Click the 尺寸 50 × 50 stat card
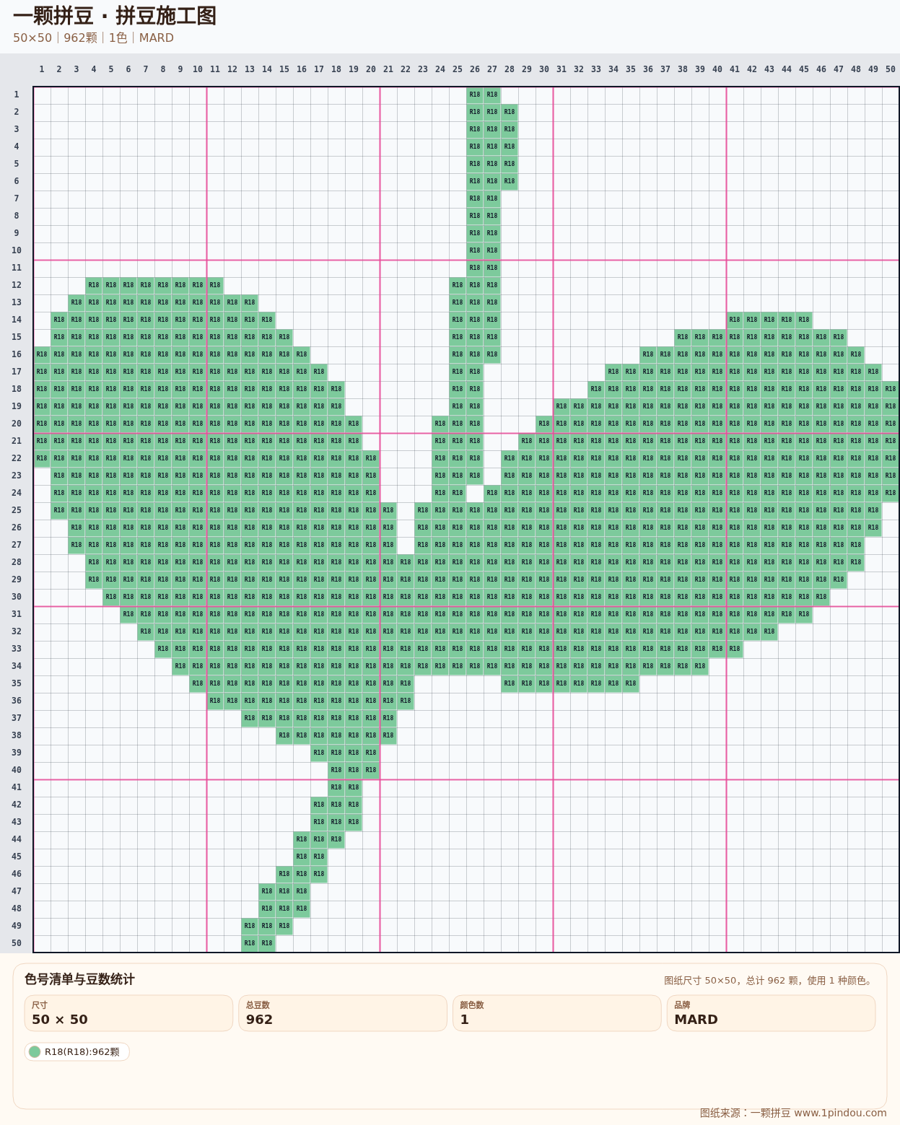Viewport: 900px width, 1125px height. coord(128,1013)
